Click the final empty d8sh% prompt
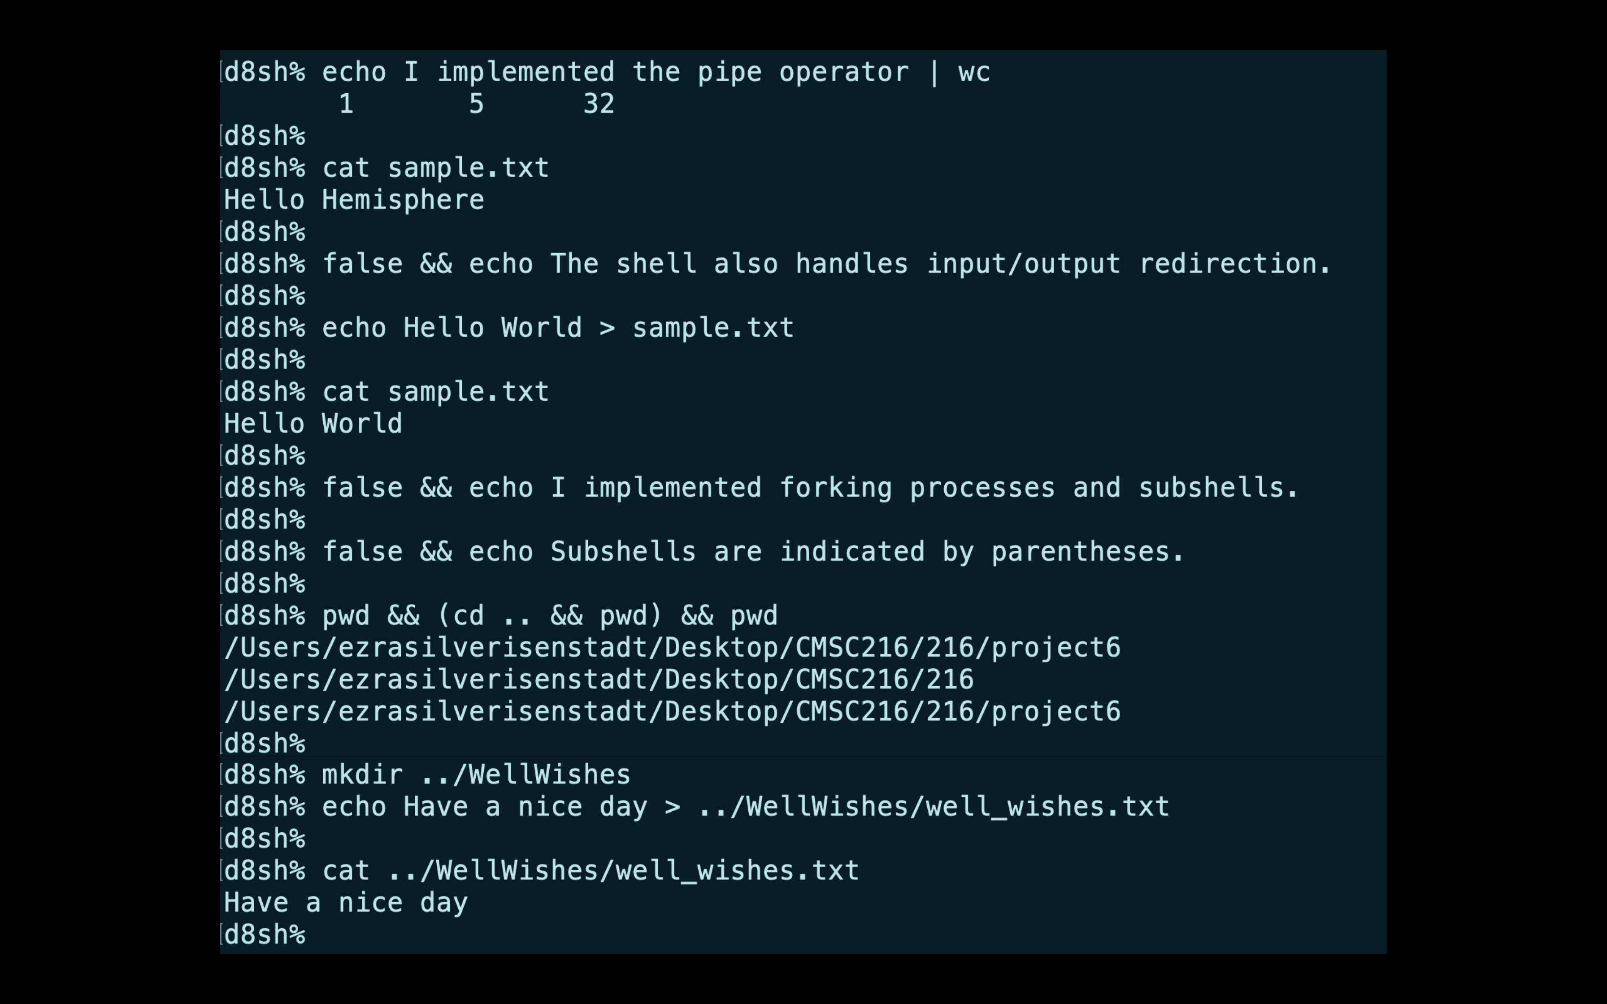1607x1004 pixels. pos(264,935)
